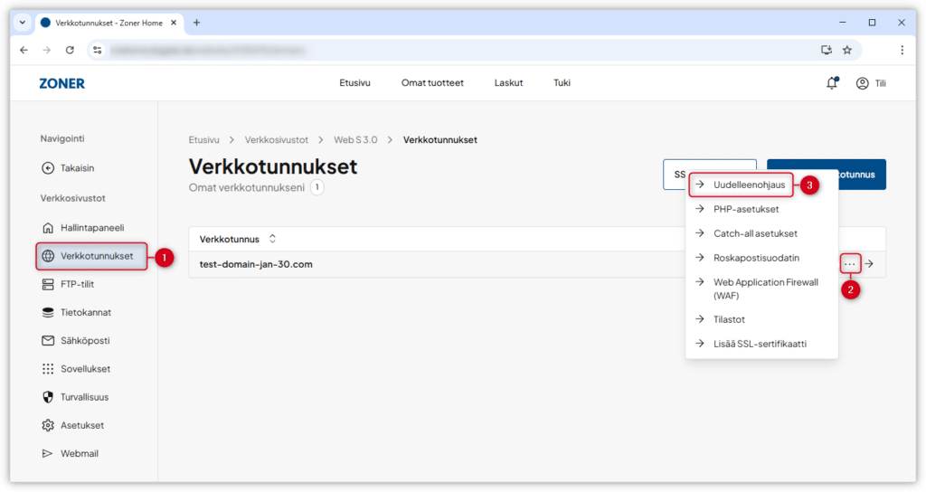Open the Tili account menu
Image resolution: width=926 pixels, height=492 pixels.
point(871,83)
